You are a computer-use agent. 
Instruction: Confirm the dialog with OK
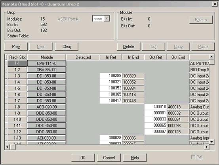[83, 158]
